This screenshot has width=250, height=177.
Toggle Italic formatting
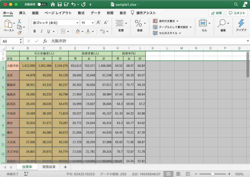point(42,31)
